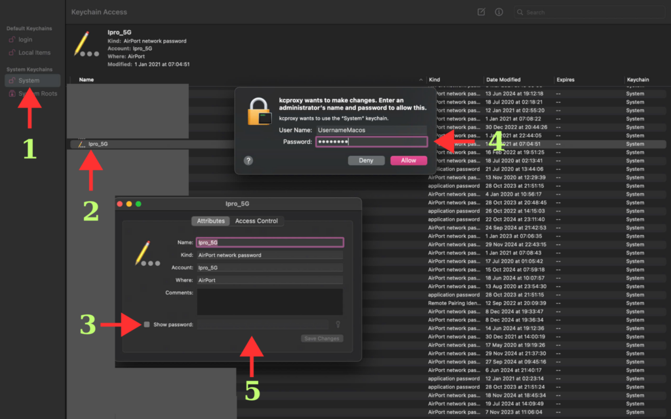671x419 pixels.
Task: Choose Deny in the kcproxy dialog
Action: point(366,160)
